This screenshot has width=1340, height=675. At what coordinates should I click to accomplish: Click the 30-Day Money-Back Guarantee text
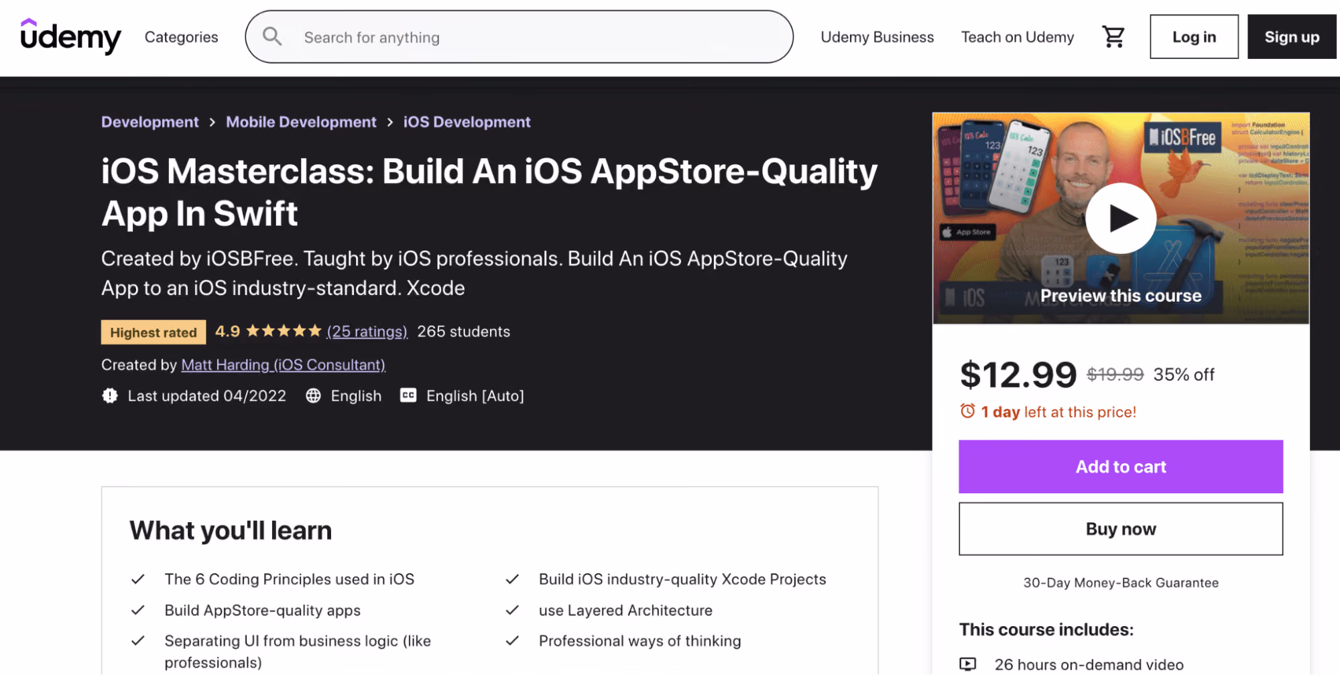[x=1121, y=582]
